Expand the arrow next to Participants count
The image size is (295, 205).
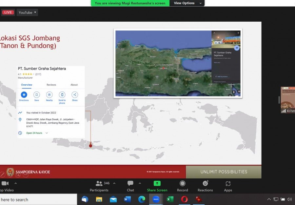coord(114,183)
